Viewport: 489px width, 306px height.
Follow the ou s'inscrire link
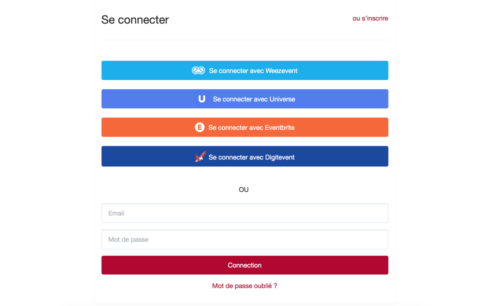coord(370,19)
